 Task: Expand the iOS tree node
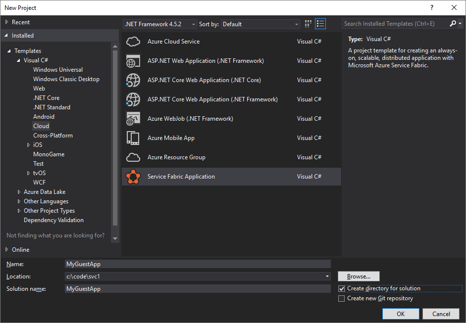pyautogui.click(x=29, y=144)
